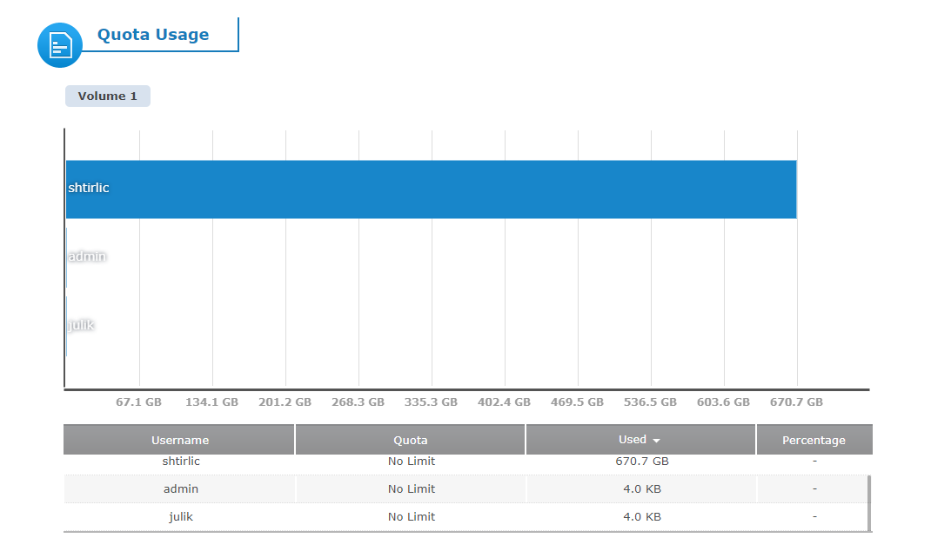931x538 pixels.
Task: Select the shtirlic username in the table
Action: coord(180,462)
